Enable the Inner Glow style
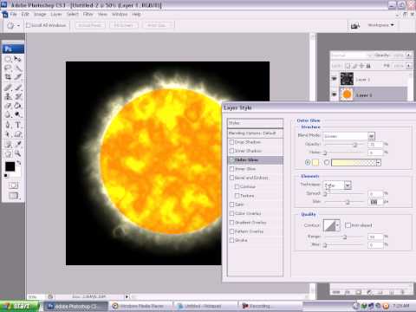 pos(231,169)
